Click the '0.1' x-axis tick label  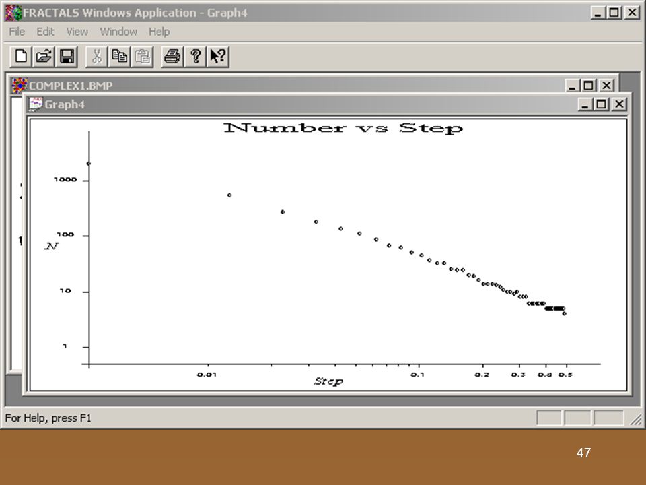417,375
